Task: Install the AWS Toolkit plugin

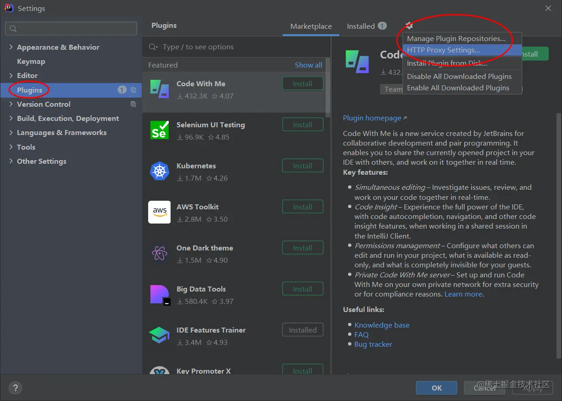Action: pyautogui.click(x=303, y=207)
